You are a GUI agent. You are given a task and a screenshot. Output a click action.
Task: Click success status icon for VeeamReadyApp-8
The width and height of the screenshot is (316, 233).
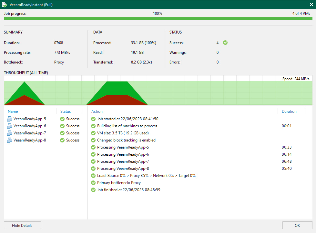(62, 140)
